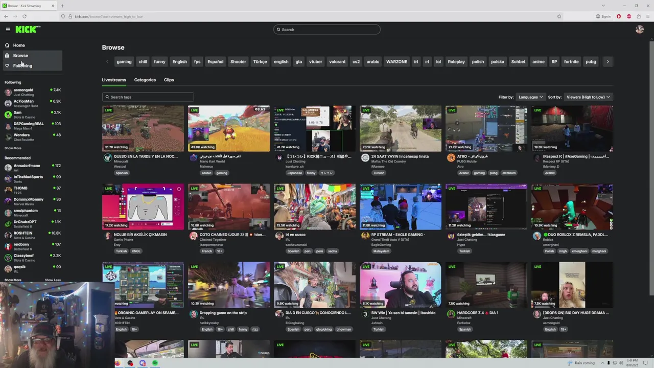This screenshot has height=368, width=654.
Task: Filter by Español tag
Action: 215,62
